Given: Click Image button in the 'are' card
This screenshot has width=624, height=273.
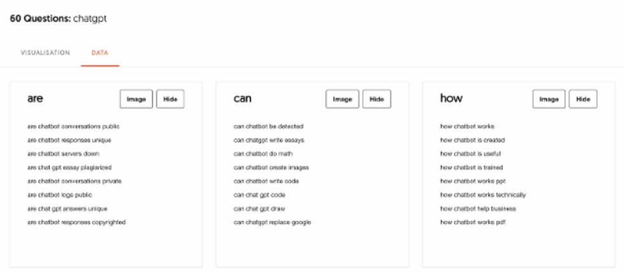Looking at the screenshot, I should click(x=136, y=99).
